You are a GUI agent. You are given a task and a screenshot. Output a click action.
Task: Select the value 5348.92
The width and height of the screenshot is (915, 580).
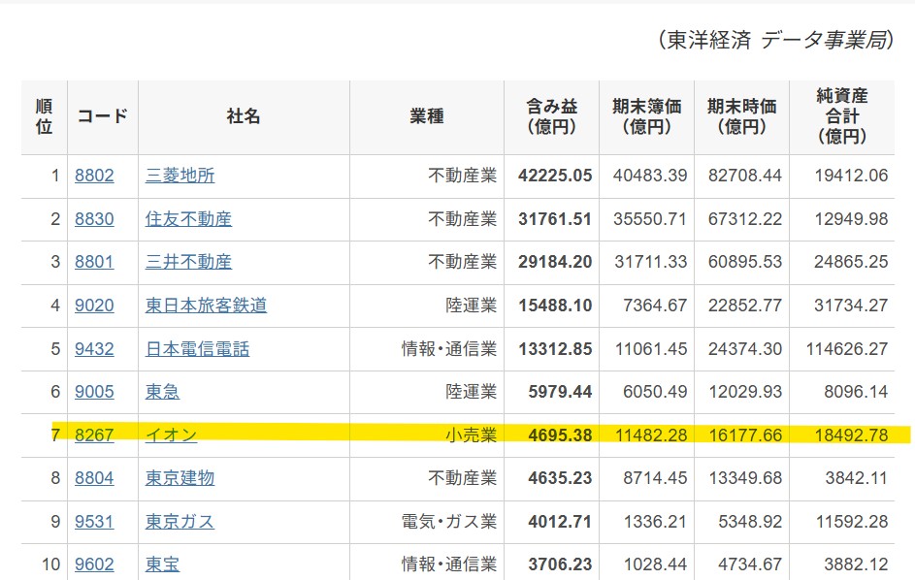click(750, 522)
